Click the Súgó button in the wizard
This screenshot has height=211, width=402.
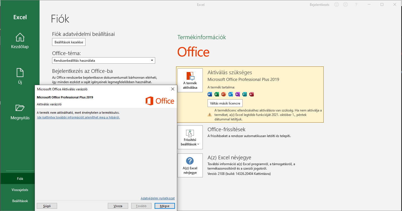(x=47, y=206)
